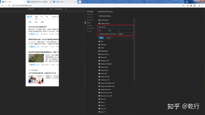The image size is (205, 115).
Task: Click the 55 upvote button on first post
Action: pos(32,34)
